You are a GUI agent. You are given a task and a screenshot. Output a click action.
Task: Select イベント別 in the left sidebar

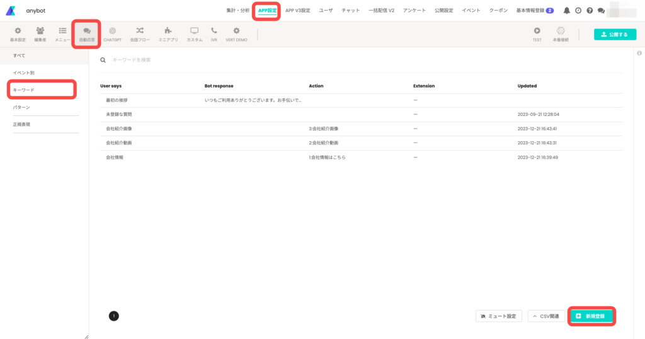click(x=24, y=73)
